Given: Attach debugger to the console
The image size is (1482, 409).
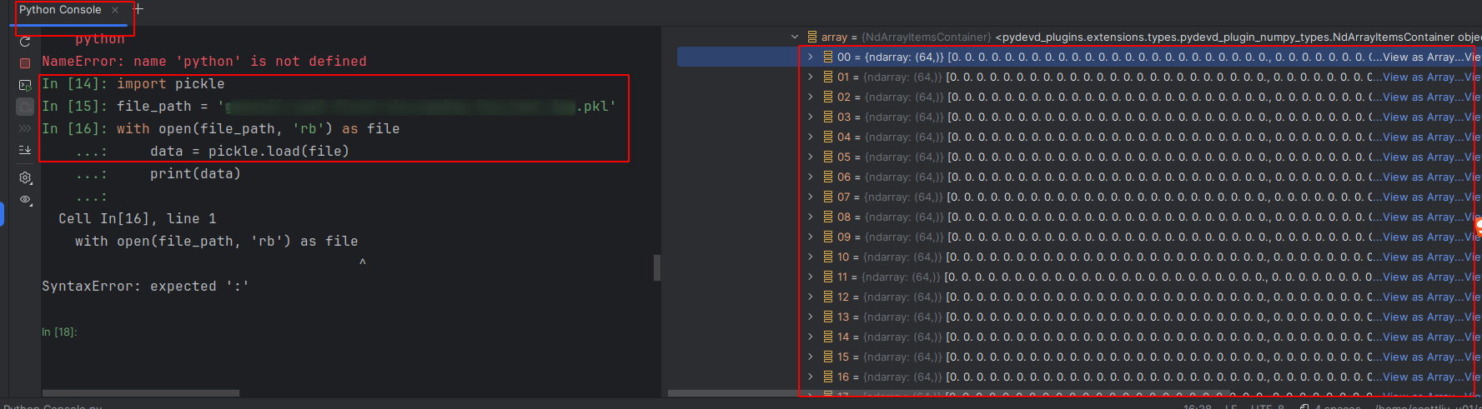Looking at the screenshot, I should 25,107.
